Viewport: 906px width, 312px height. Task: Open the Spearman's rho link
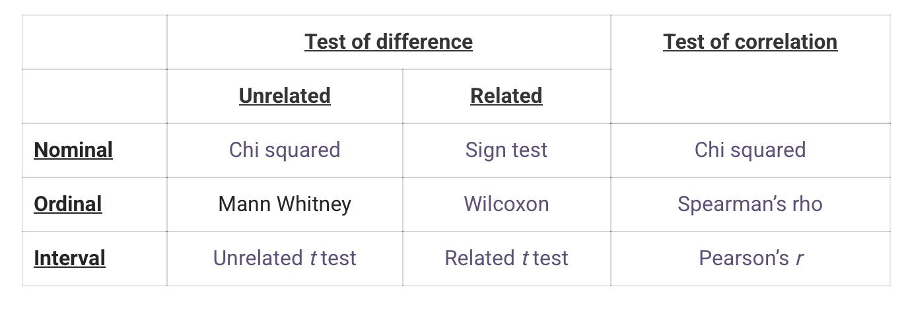pos(750,204)
